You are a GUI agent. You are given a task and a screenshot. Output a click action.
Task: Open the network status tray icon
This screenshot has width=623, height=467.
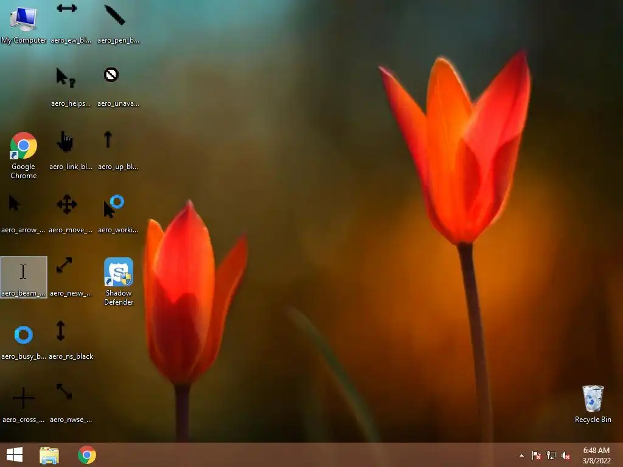click(551, 455)
